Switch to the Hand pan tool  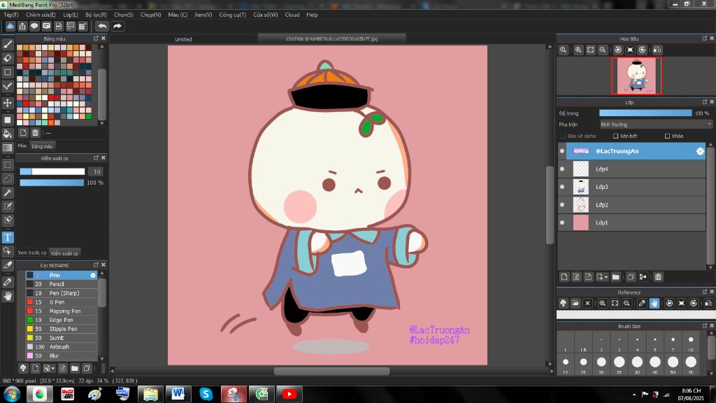[8, 297]
